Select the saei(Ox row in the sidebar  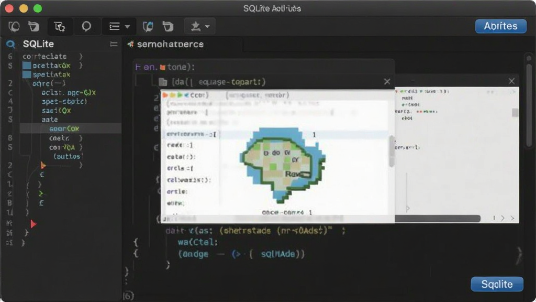coord(57,110)
